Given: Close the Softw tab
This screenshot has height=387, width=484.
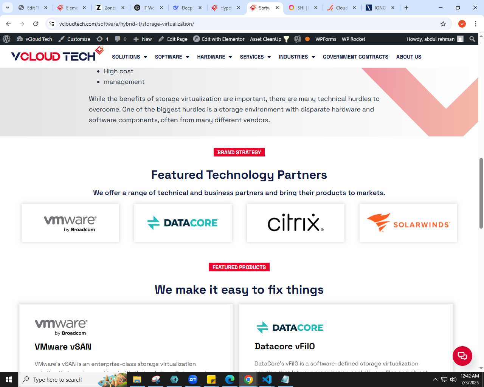Looking at the screenshot, I should point(277,8).
